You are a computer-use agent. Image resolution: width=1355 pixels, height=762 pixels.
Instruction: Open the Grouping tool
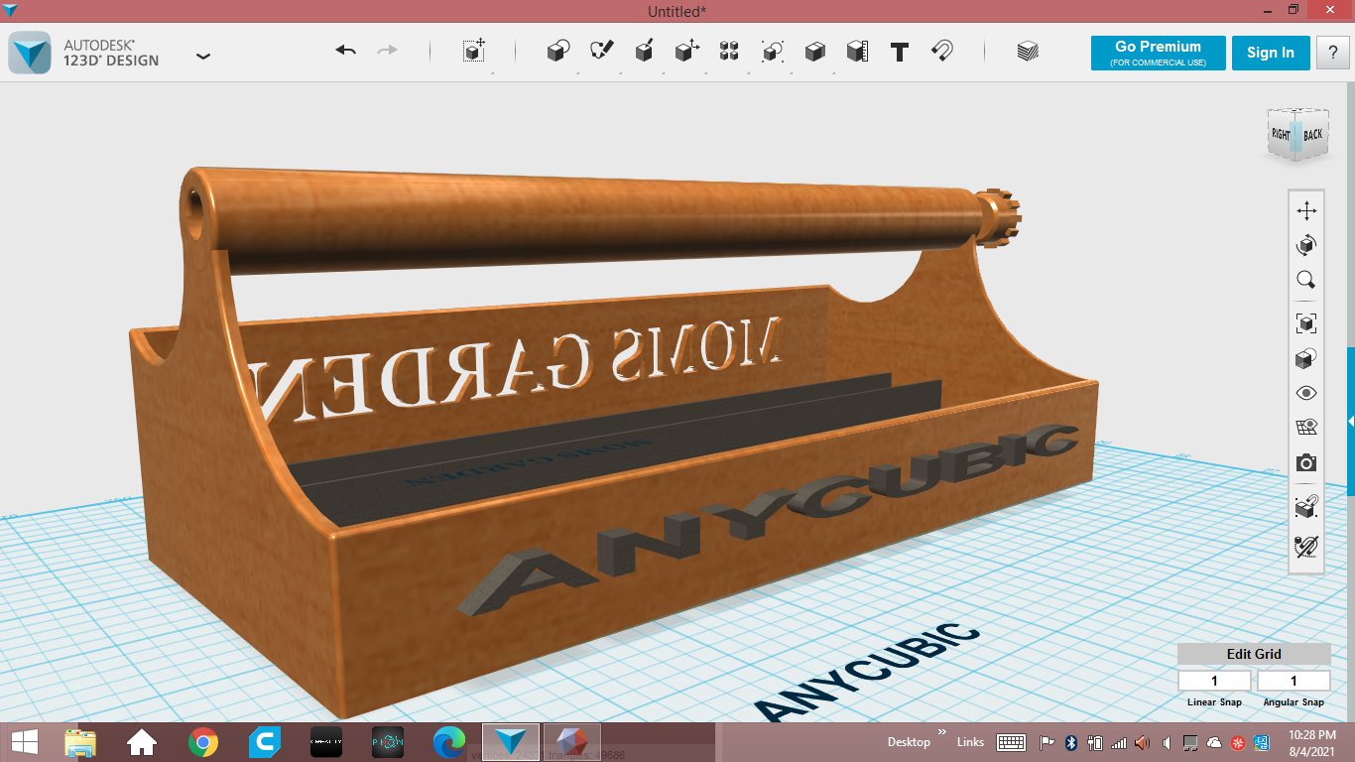[x=772, y=52]
